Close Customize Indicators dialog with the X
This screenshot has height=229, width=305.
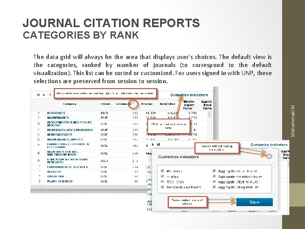pyautogui.click(x=269, y=156)
